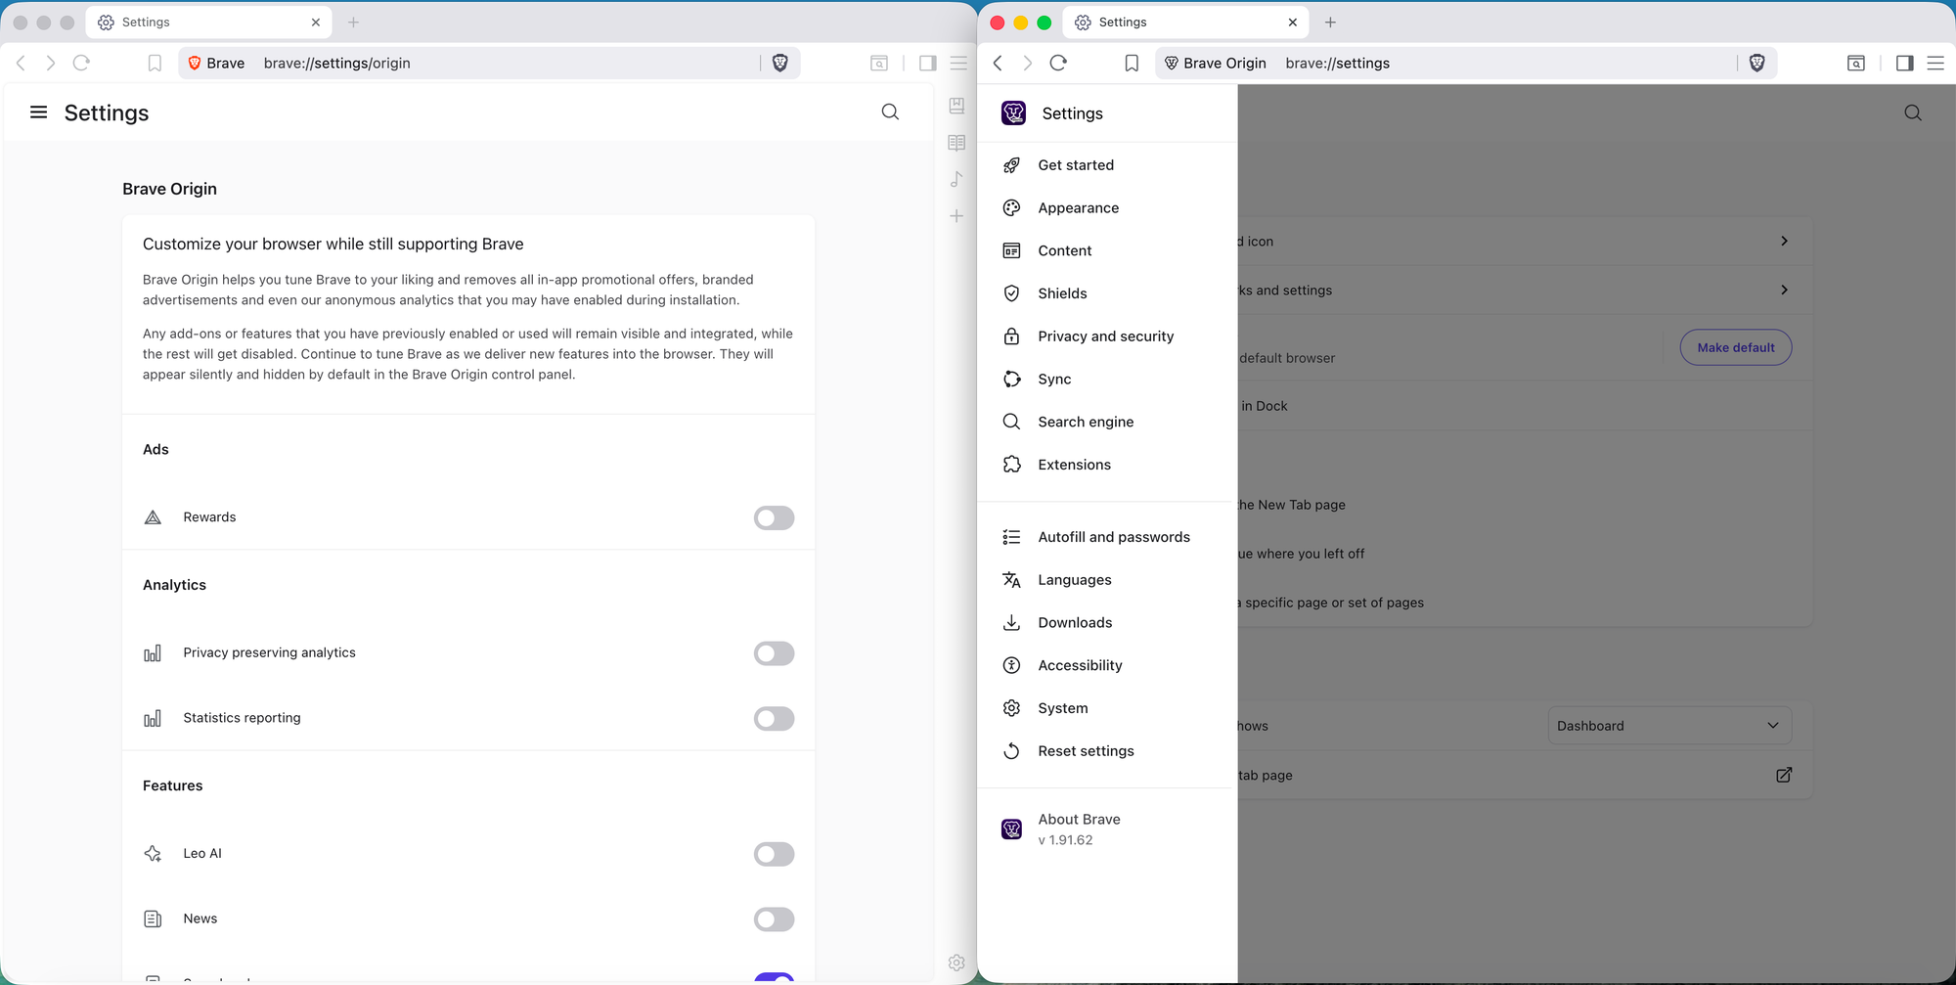The width and height of the screenshot is (1956, 985).
Task: Go back in the Brave Origin window
Action: click(x=998, y=64)
